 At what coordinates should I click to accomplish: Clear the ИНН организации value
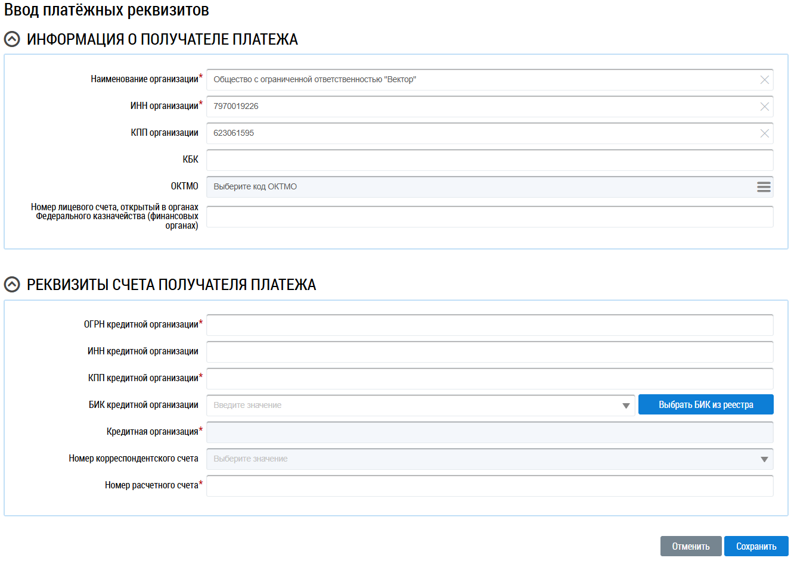764,107
